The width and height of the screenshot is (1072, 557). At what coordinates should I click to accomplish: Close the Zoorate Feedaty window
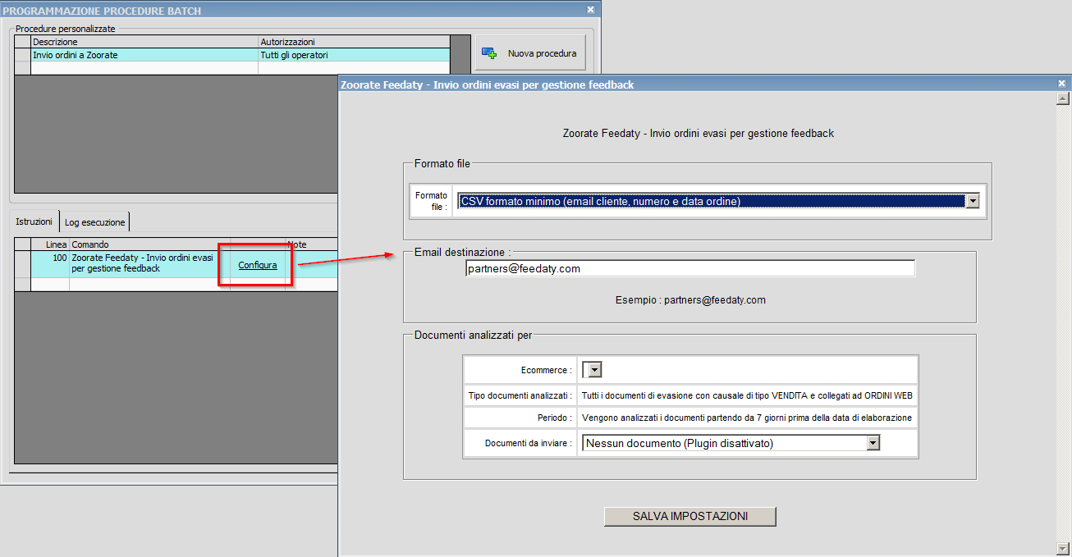[x=1062, y=84]
